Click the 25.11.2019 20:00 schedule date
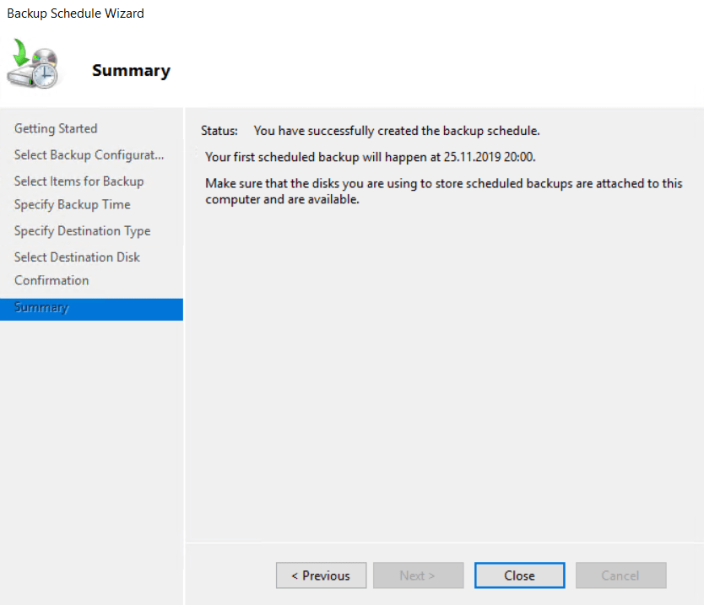Screen dimensions: 704x605 tap(490, 157)
